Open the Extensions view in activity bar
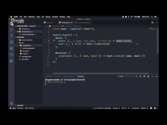 tap(11, 48)
